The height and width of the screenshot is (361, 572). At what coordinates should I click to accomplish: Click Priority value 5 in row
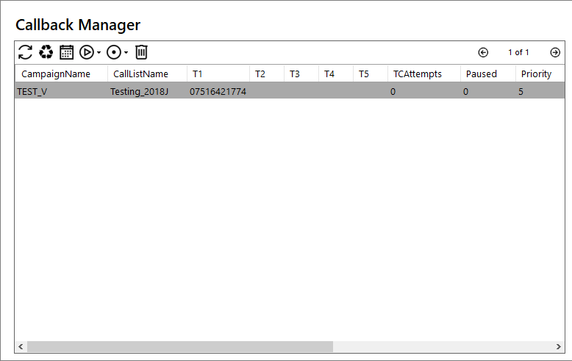tap(521, 91)
